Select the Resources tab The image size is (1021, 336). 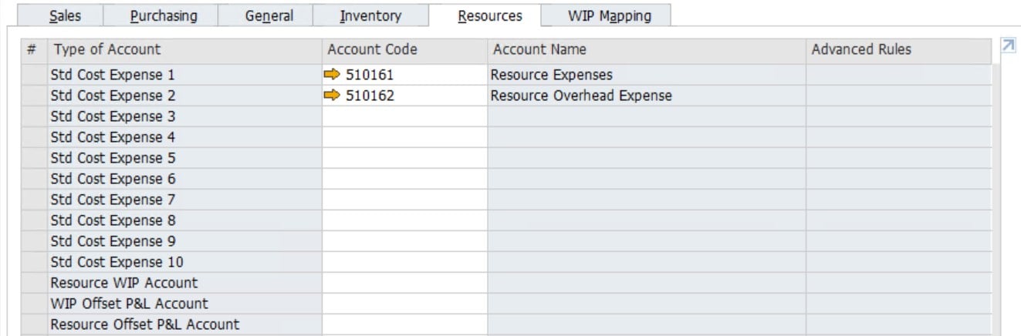tap(489, 15)
